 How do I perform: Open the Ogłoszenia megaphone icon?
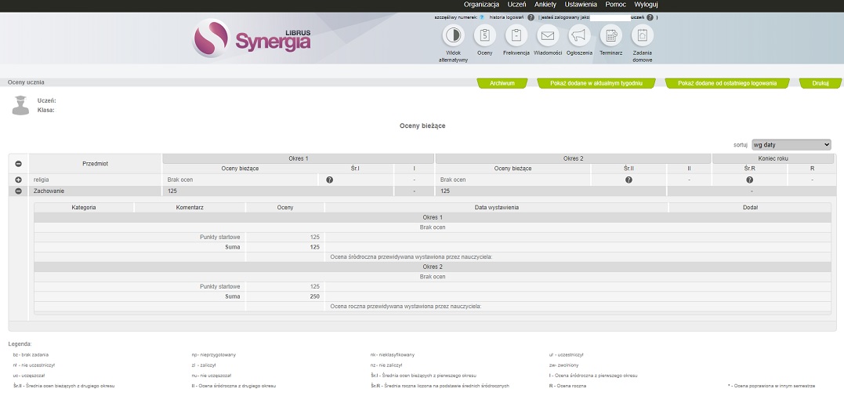tap(579, 35)
